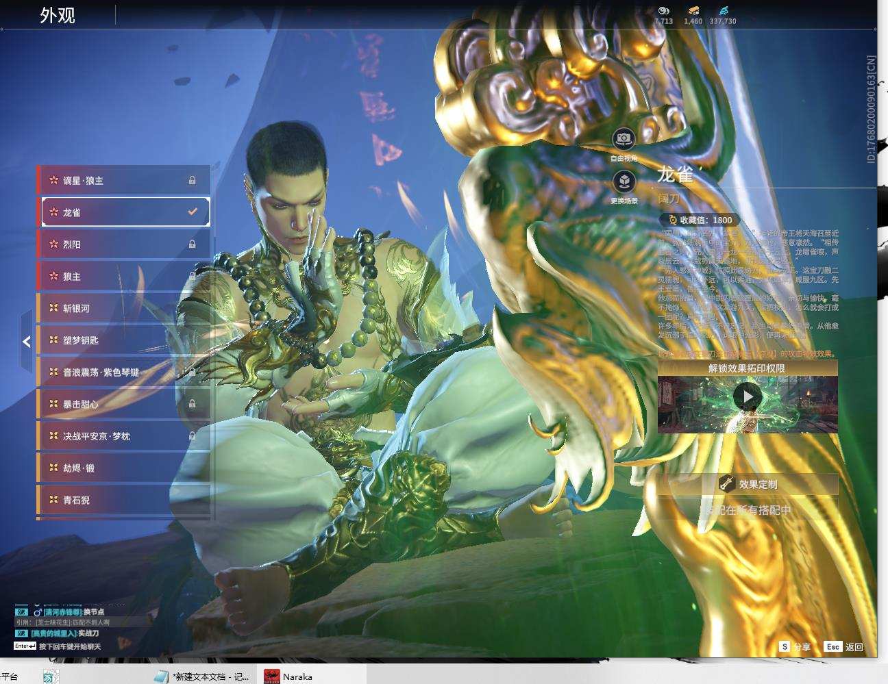
Task: Select the 摘星·狼主 skin
Action: pos(123,181)
